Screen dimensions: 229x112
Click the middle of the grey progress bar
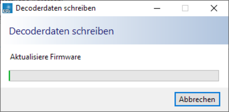click(114, 76)
